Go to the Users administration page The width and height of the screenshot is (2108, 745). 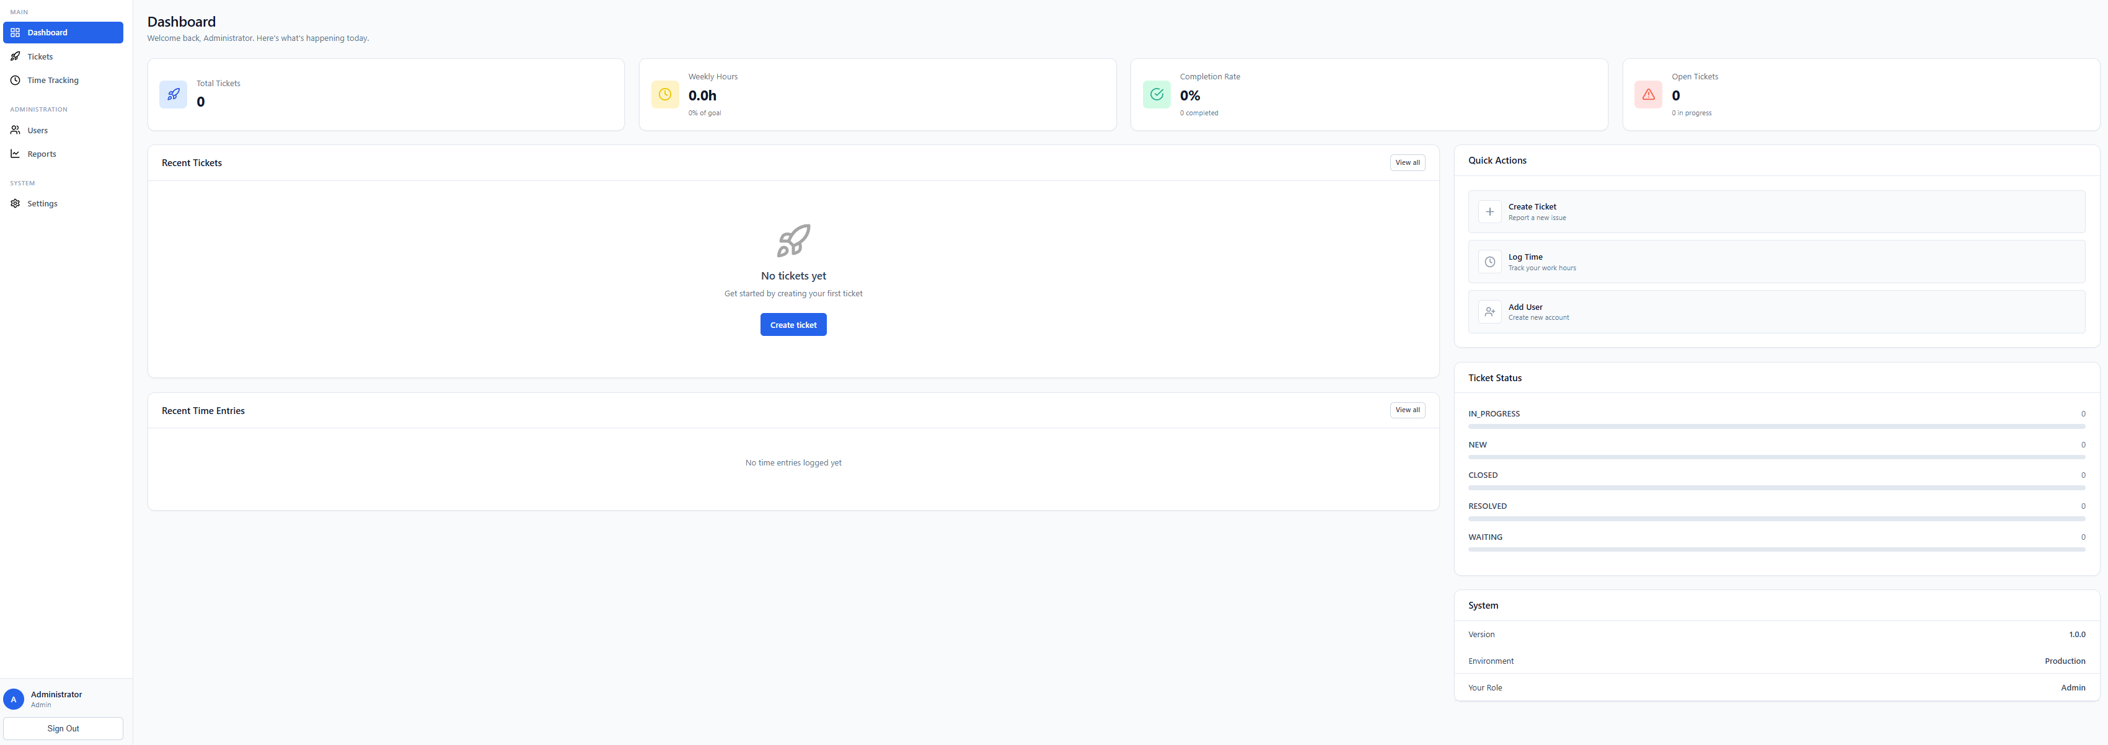click(38, 130)
